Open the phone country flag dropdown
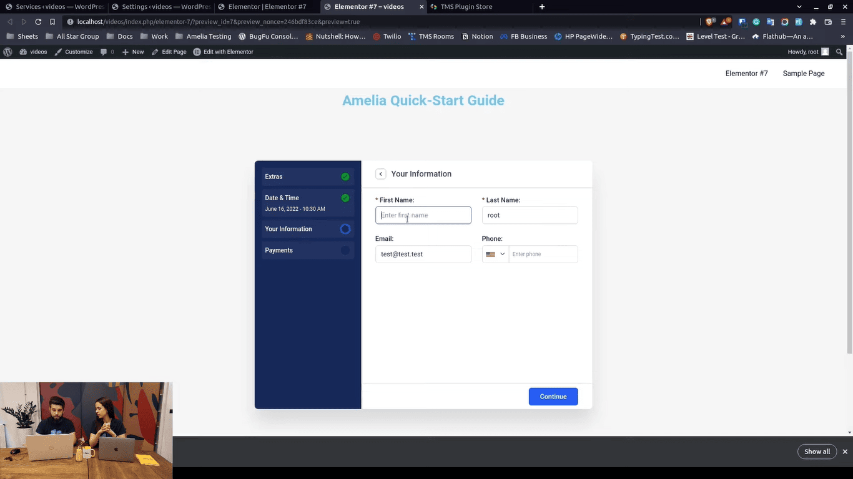The image size is (853, 479). [495, 254]
